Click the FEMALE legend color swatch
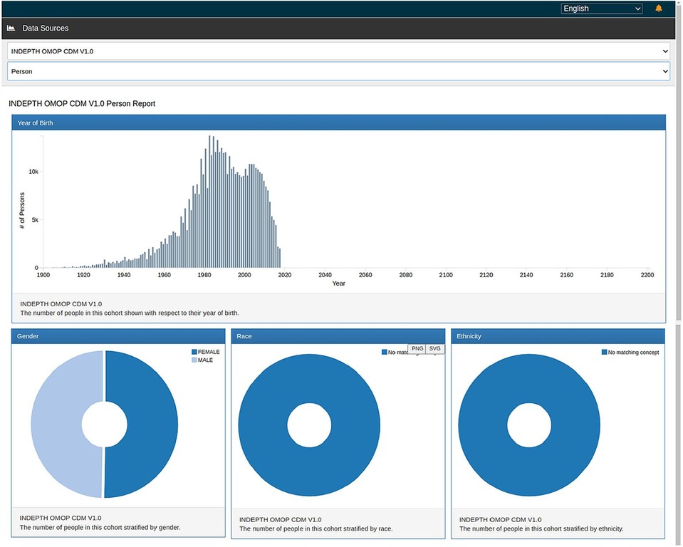The width and height of the screenshot is (683, 547). tap(194, 352)
